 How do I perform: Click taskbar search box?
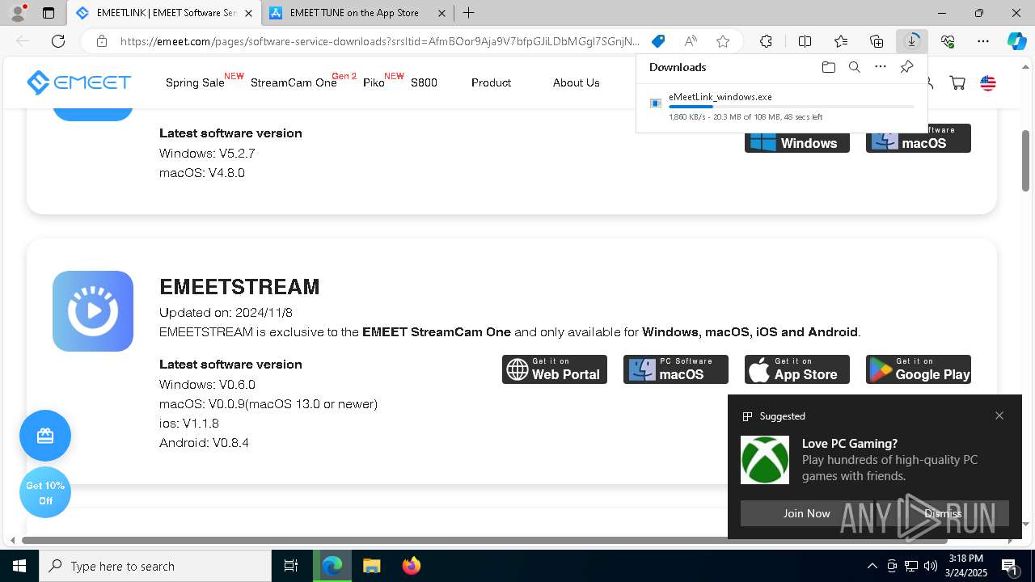(x=155, y=566)
